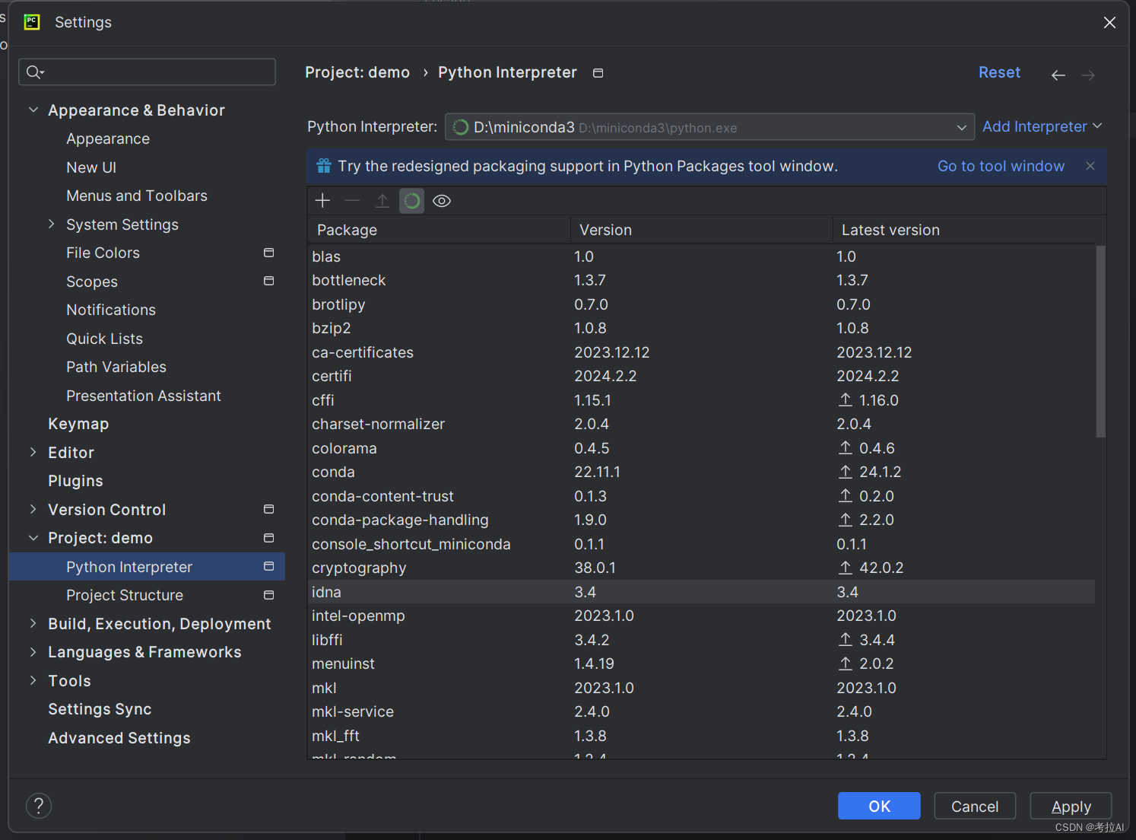This screenshot has height=840, width=1136.
Task: Expand the Editor section
Action: (x=33, y=453)
